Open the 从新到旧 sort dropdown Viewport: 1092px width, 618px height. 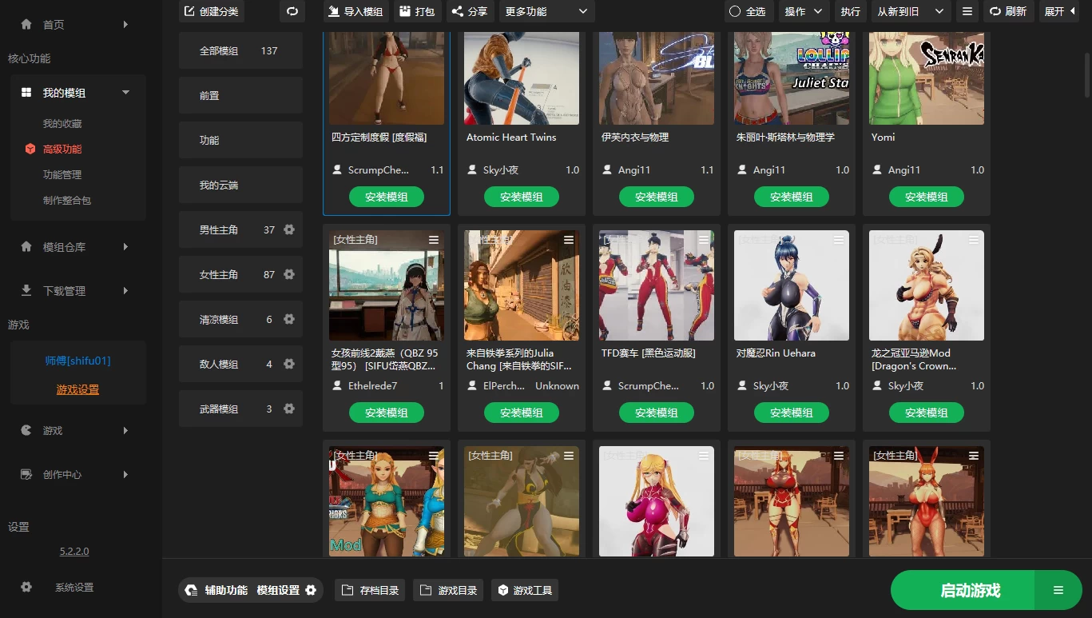(909, 11)
